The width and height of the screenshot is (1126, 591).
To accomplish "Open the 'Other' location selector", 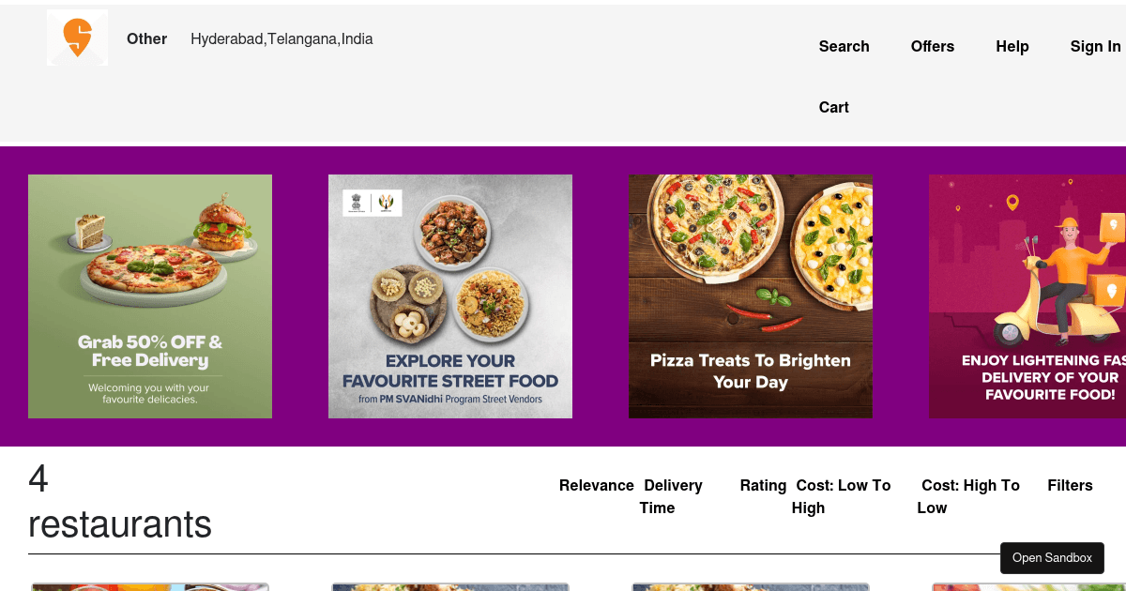I will tap(146, 38).
